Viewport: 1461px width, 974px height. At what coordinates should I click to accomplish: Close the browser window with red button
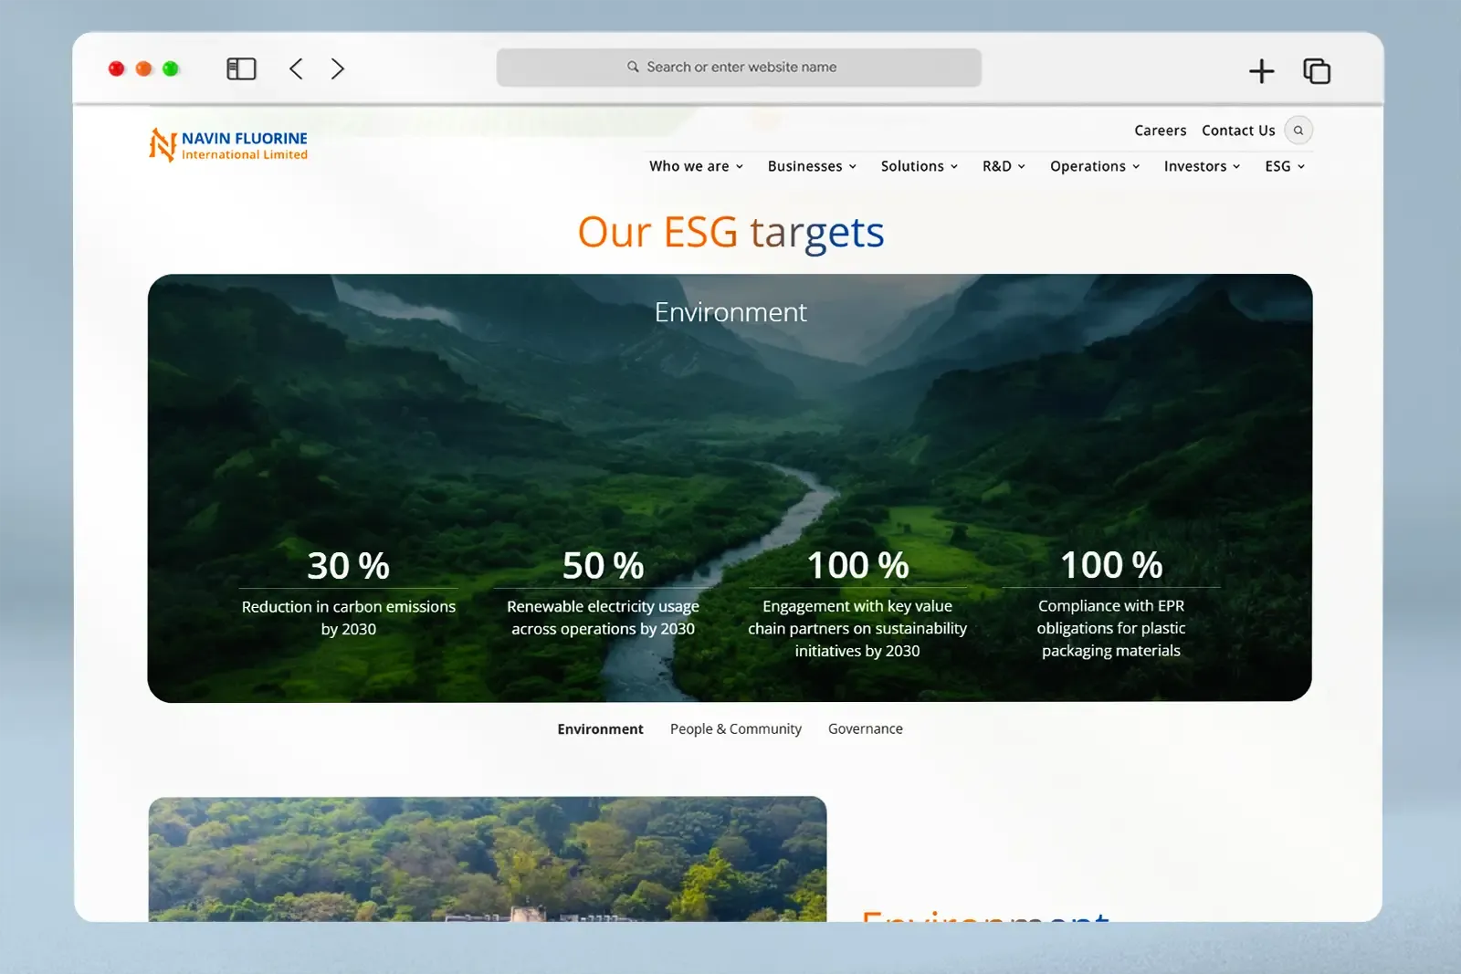(x=116, y=68)
